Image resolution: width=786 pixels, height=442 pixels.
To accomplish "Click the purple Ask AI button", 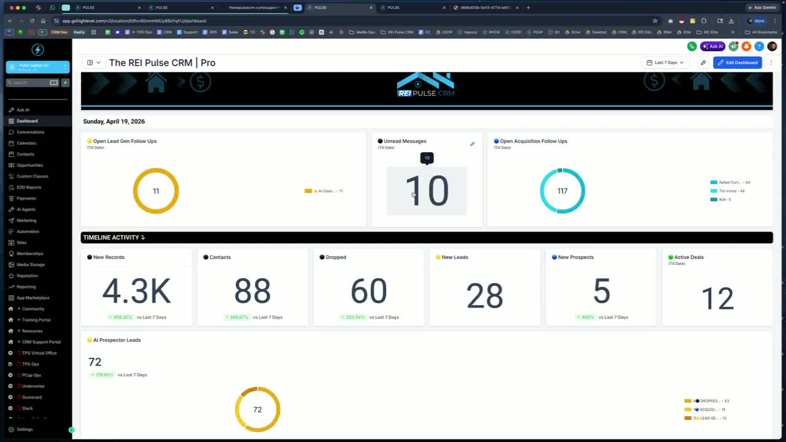I will point(713,46).
